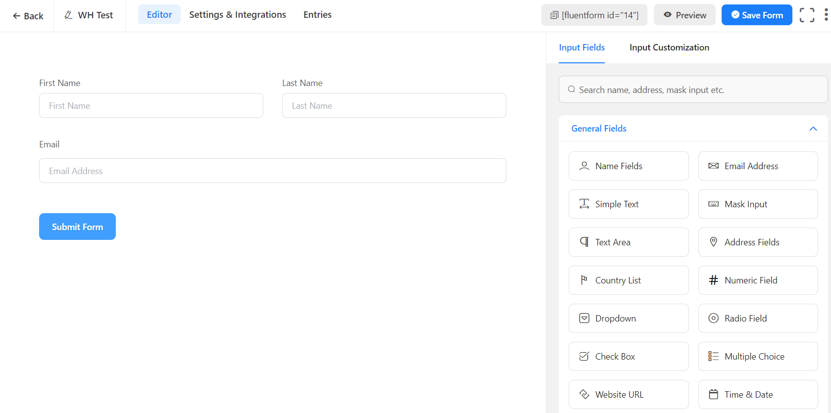Open Settings & Integrations tab
The width and height of the screenshot is (831, 413).
(238, 15)
